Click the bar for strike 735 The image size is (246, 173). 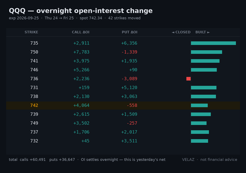click(213, 43)
